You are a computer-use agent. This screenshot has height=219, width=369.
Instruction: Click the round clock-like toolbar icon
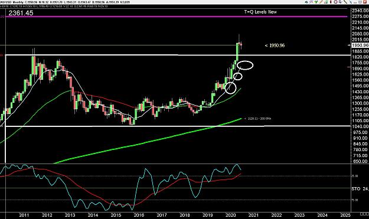click(x=335, y=2)
